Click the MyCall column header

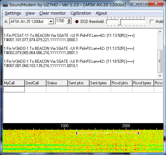[14, 83]
